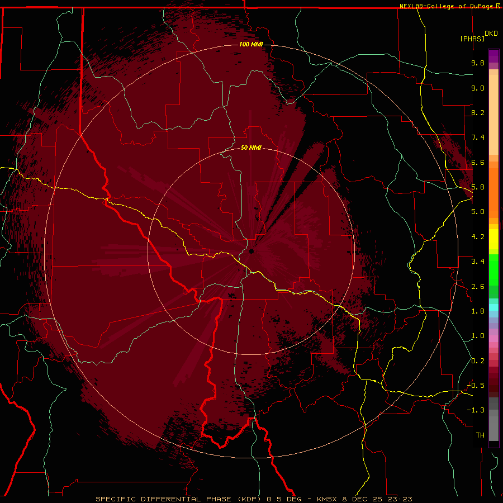Image resolution: width=503 pixels, height=503 pixels.
Task: Click the DKD label above color scale
Action: [x=491, y=34]
